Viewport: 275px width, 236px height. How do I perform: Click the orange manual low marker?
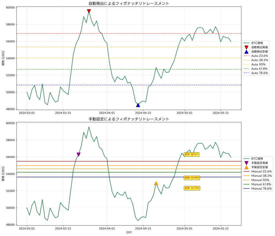pyautogui.click(x=156, y=183)
